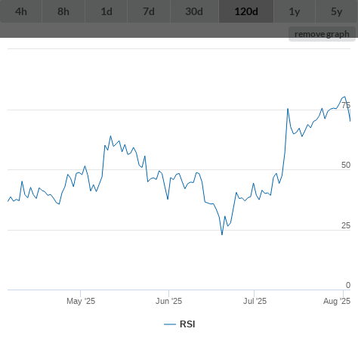Image resolution: width=358 pixels, height=344 pixels.
Task: Open the 5y time range view
Action: pyautogui.click(x=337, y=11)
